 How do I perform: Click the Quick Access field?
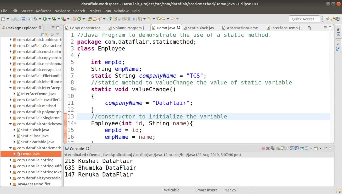pos(304,19)
